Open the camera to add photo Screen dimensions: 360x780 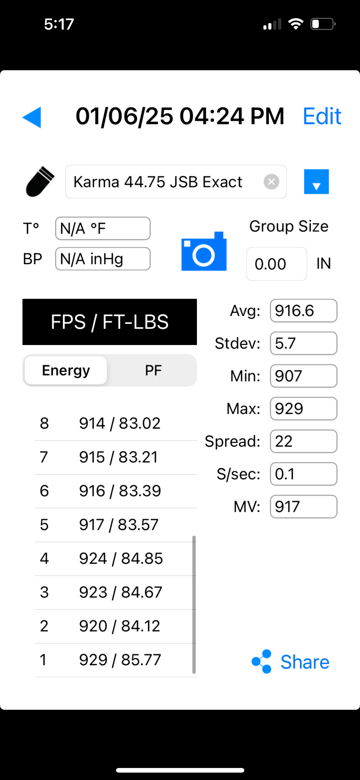204,251
